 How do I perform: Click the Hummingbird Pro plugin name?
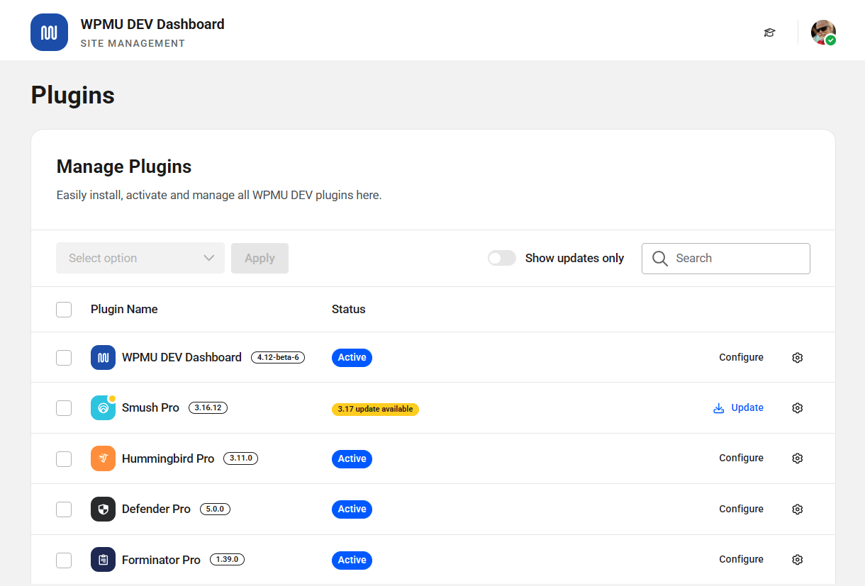(x=168, y=458)
